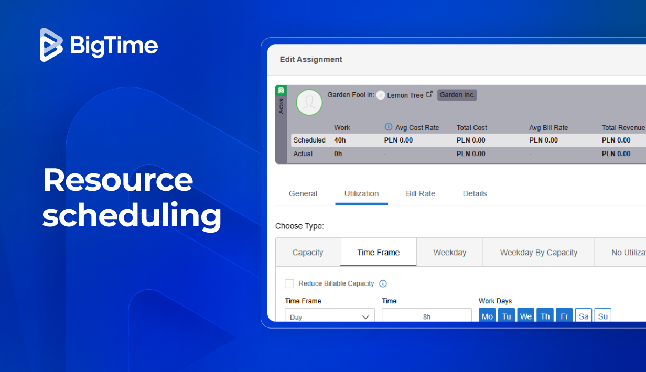Click Actual Total Revenue PLN 0.00
The height and width of the screenshot is (372, 646).
coord(616,154)
